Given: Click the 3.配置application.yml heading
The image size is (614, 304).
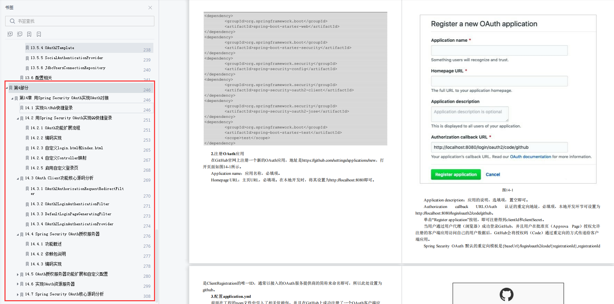Looking at the screenshot, I should pos(231,296).
